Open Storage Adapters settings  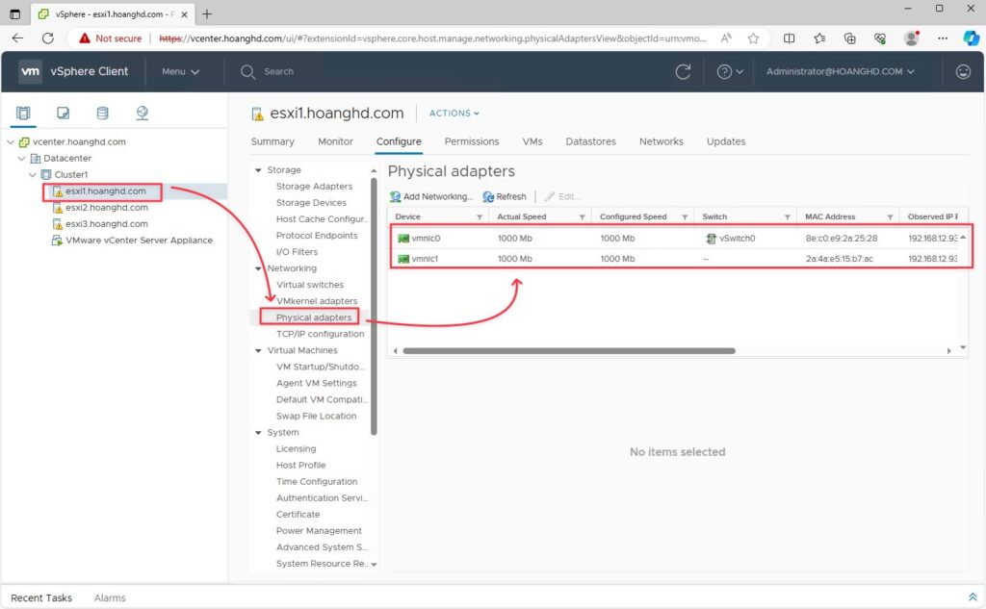click(x=314, y=186)
